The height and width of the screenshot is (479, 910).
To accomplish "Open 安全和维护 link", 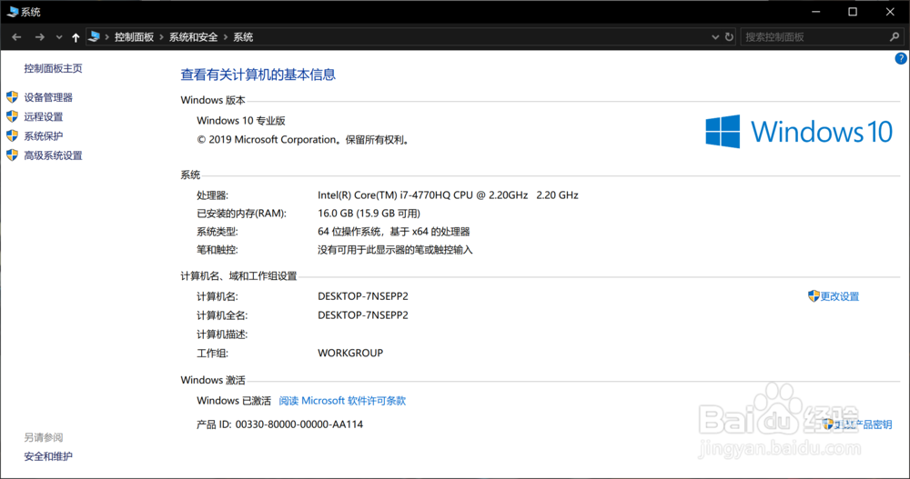I will [x=48, y=456].
